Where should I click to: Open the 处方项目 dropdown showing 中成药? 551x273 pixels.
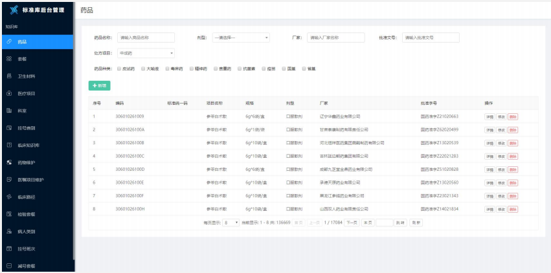coord(146,53)
